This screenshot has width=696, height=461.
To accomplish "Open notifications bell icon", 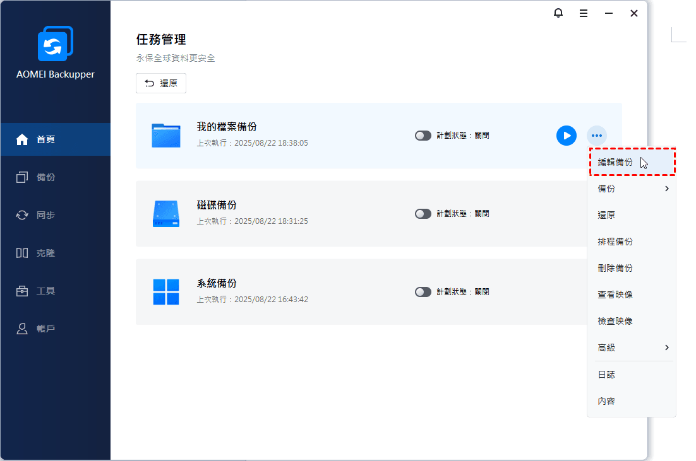I will pos(558,13).
